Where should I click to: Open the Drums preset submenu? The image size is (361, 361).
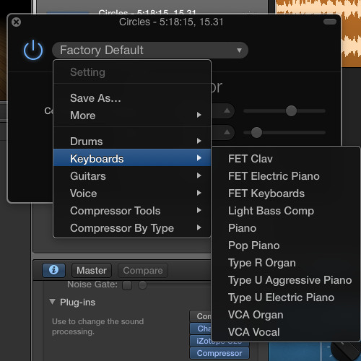pyautogui.click(x=132, y=142)
